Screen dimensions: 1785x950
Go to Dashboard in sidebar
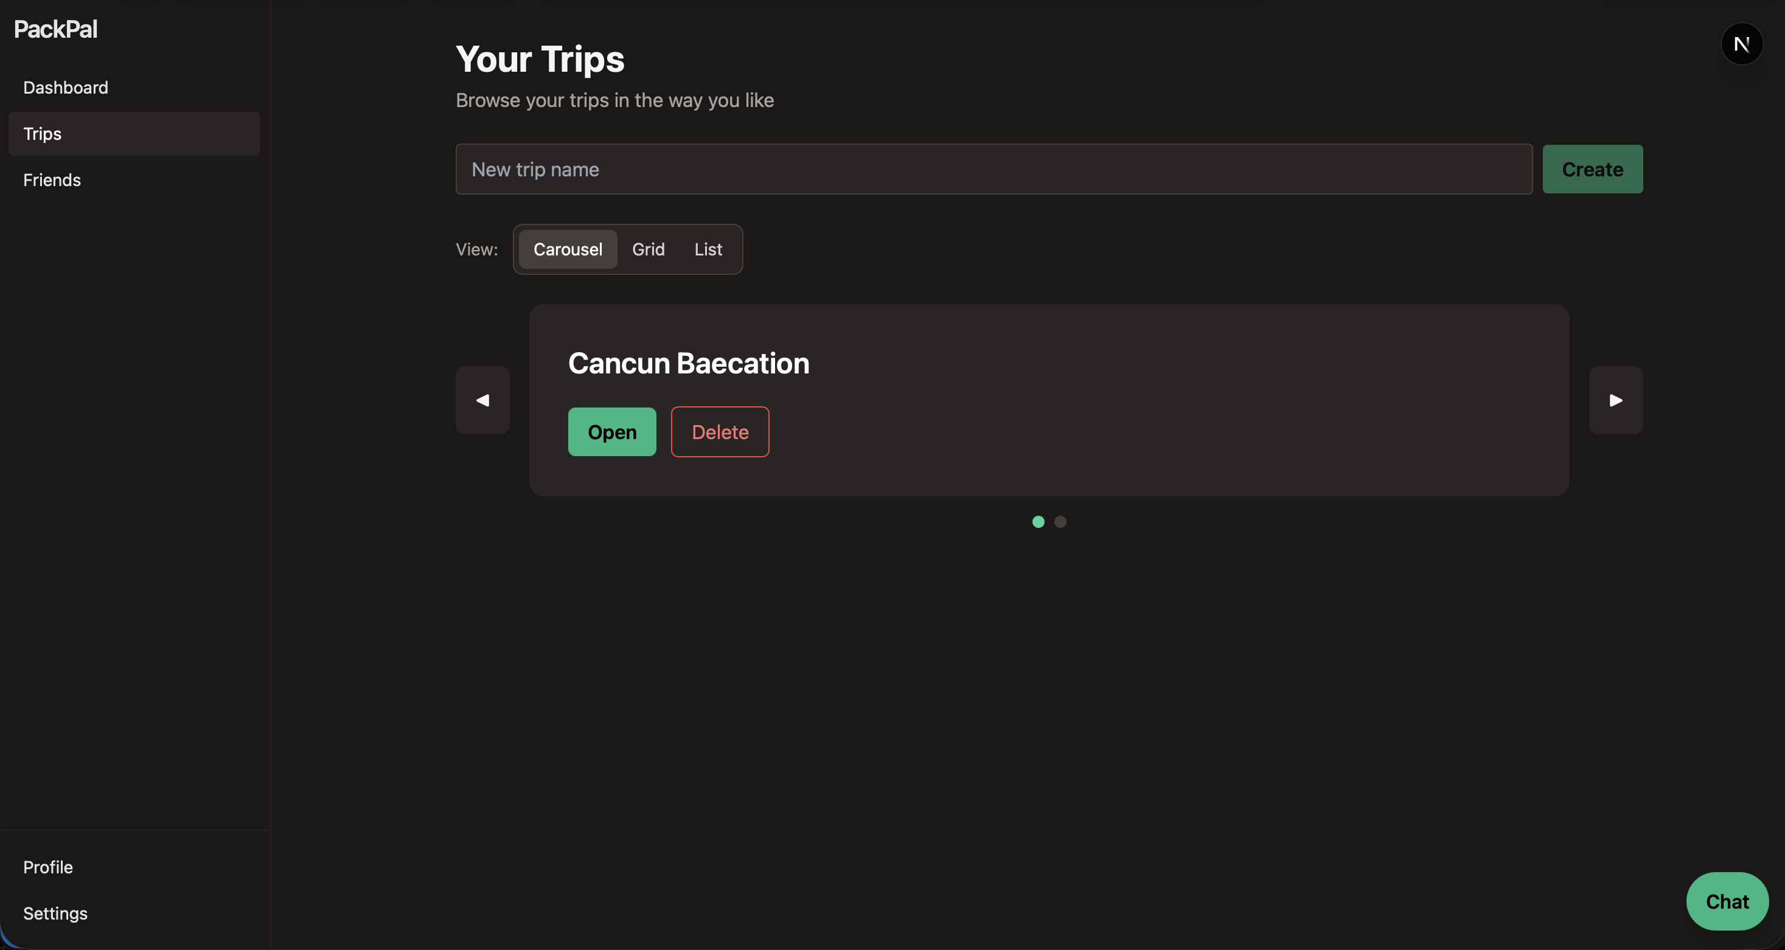pos(66,88)
